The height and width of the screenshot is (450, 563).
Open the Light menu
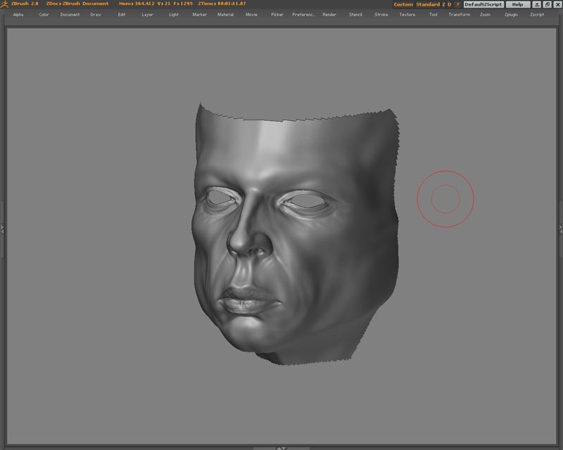[174, 15]
